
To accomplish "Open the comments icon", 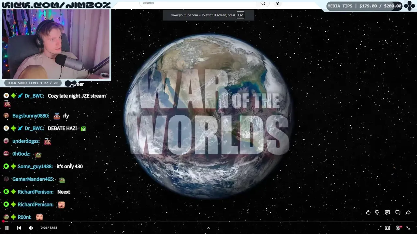I will point(387,212).
